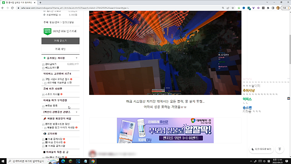Open the 스포츠 게시판 board
This screenshot has width=291, height=164.
(53, 94)
